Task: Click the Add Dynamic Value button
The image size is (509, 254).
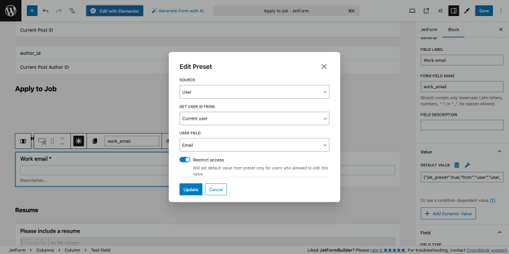Action: 448,213
